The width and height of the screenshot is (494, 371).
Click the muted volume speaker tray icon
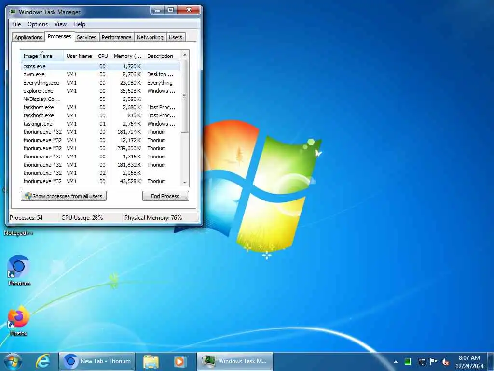[445, 362]
